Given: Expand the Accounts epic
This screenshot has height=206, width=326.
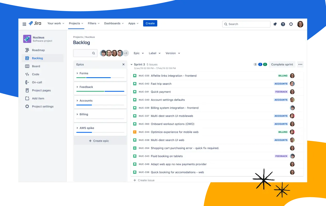Looking at the screenshot, I should point(77,101).
